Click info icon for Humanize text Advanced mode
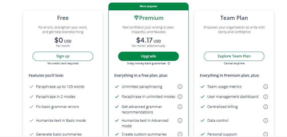 [180, 121]
